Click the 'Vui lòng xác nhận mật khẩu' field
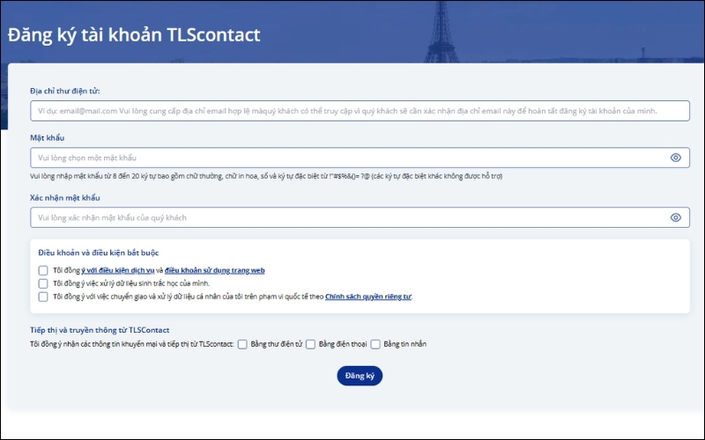 pyautogui.click(x=344, y=217)
